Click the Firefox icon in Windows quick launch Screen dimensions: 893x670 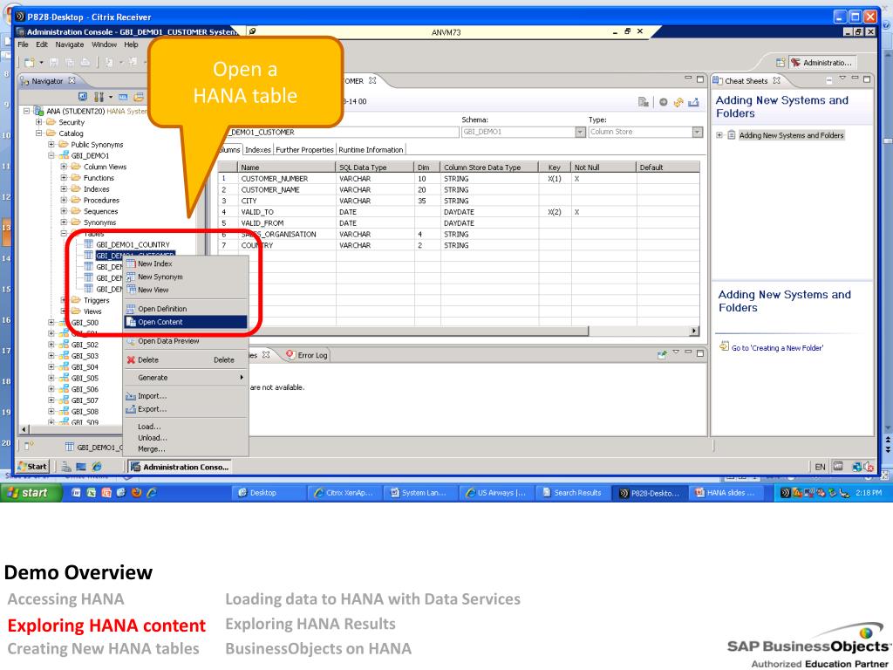pyautogui.click(x=136, y=493)
